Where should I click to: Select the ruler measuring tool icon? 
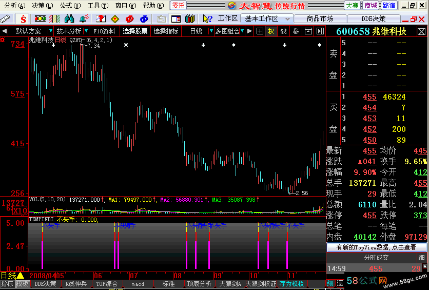tap(6, 19)
